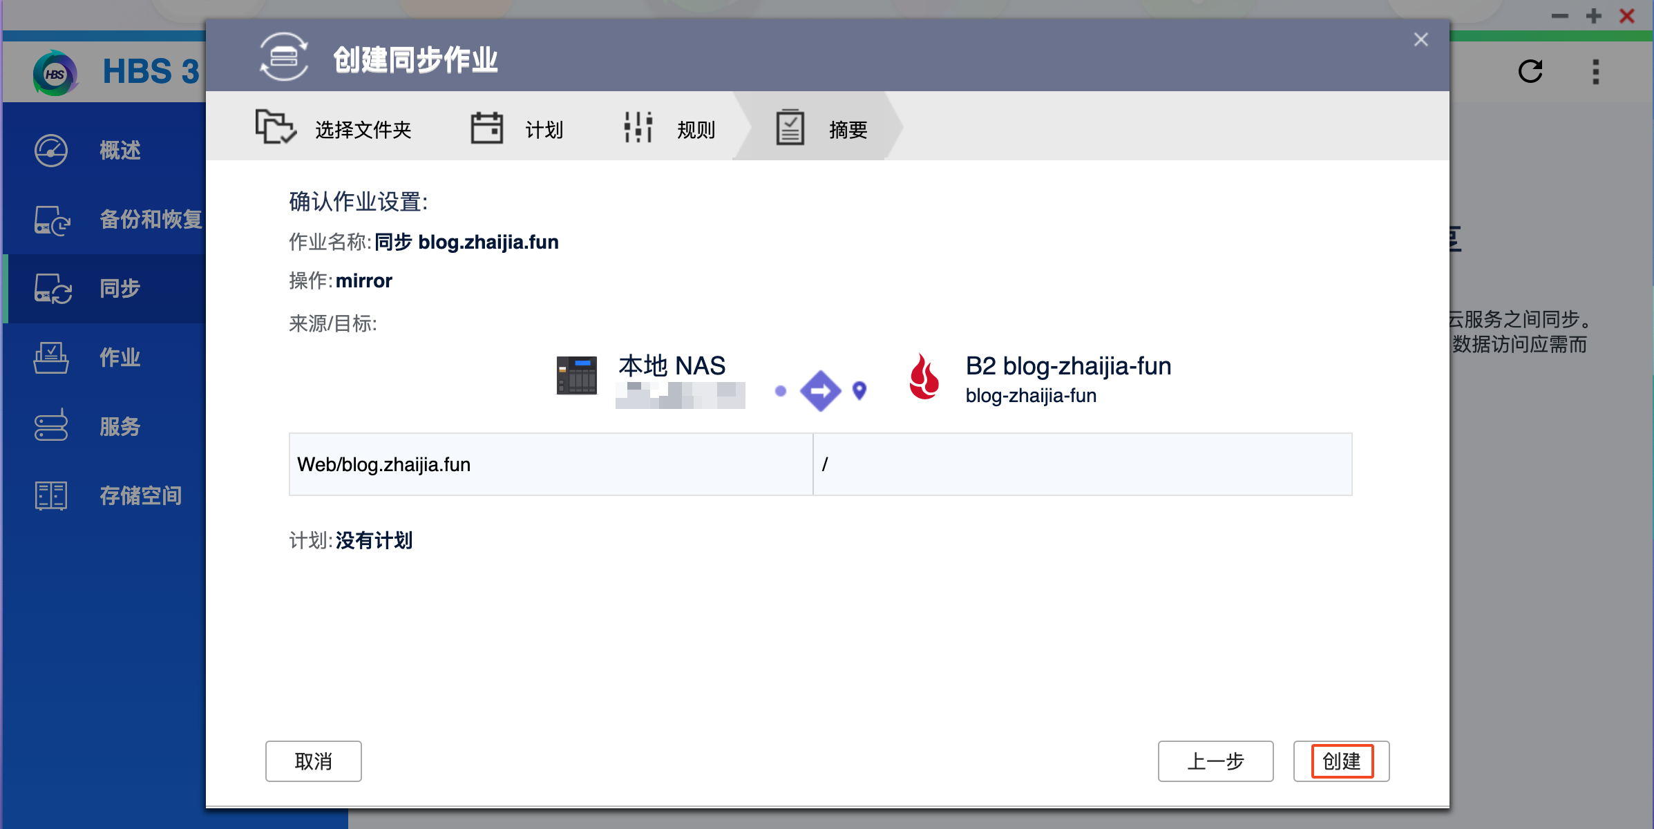1654x829 pixels.
Task: Click the local NAS device icon
Action: pos(577,375)
